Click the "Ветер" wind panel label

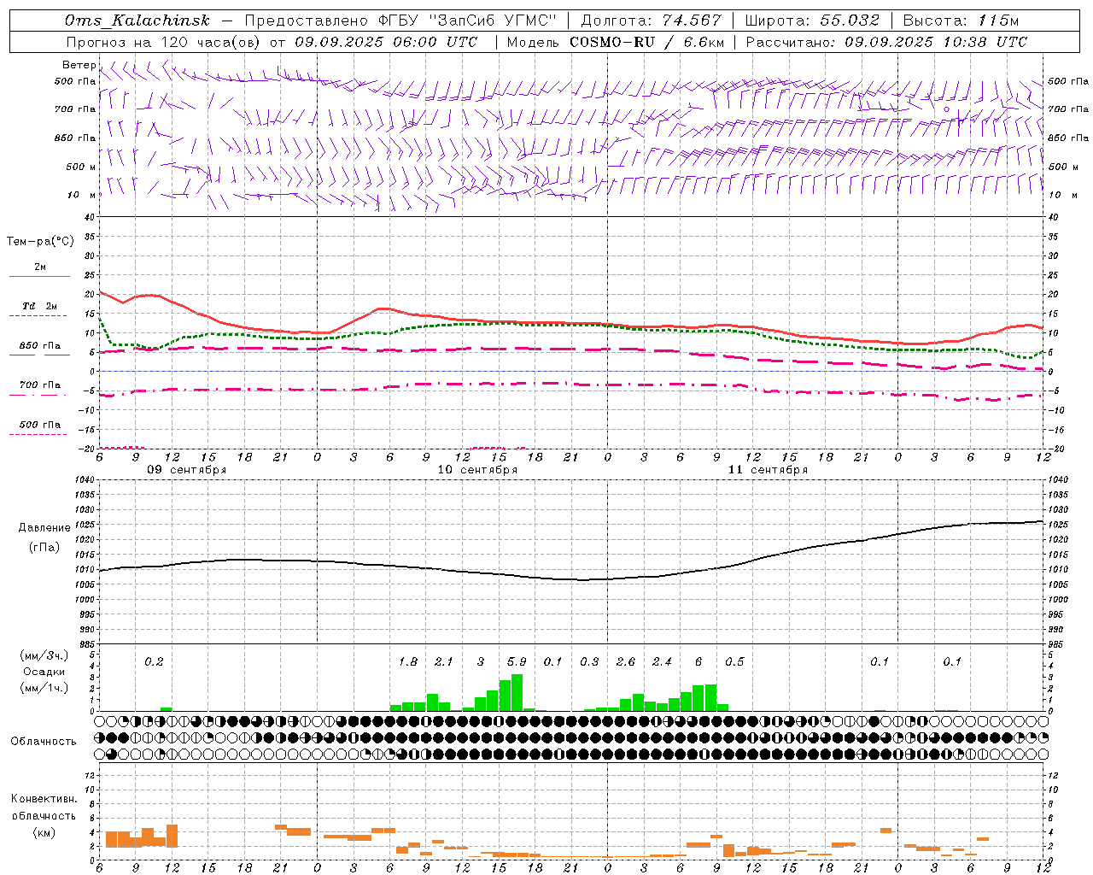(79, 65)
